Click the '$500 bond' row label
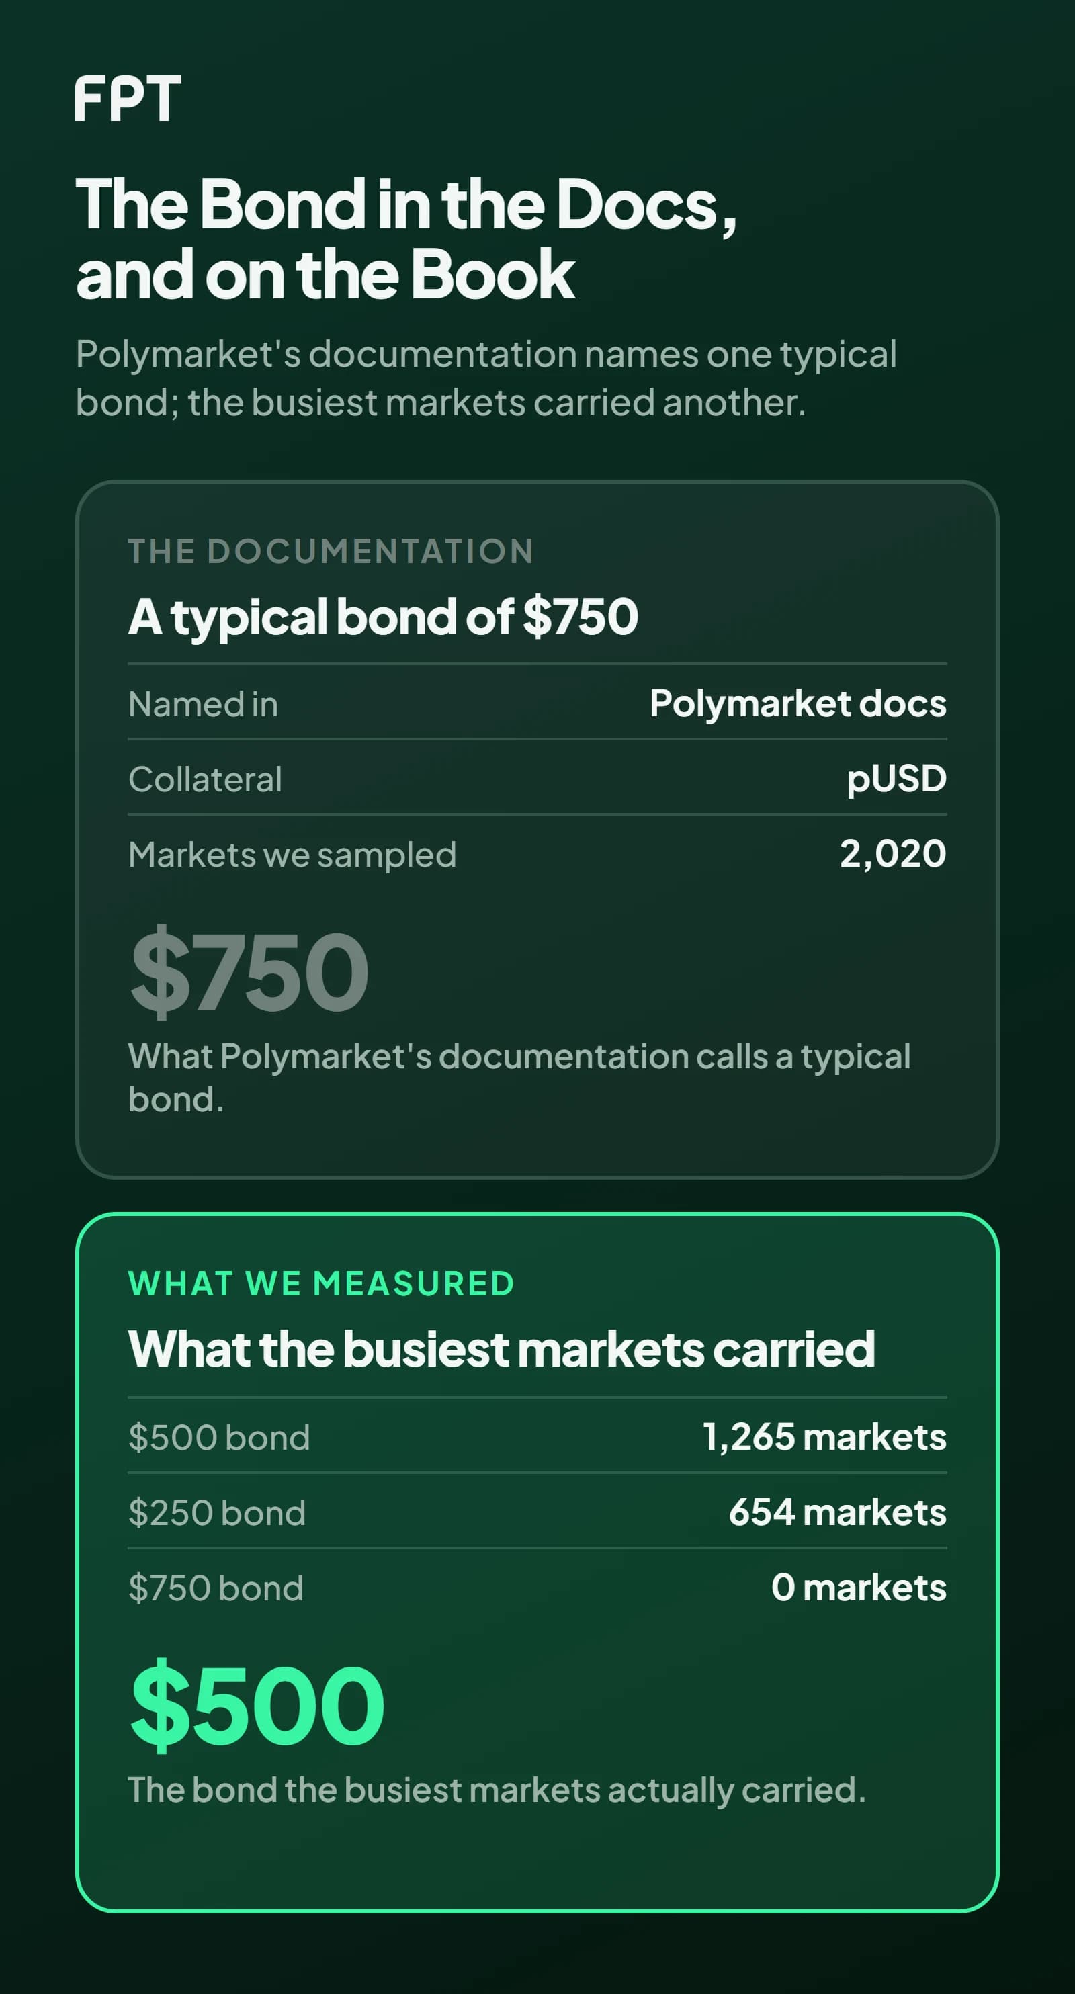The height and width of the screenshot is (1994, 1075). coord(219,1436)
